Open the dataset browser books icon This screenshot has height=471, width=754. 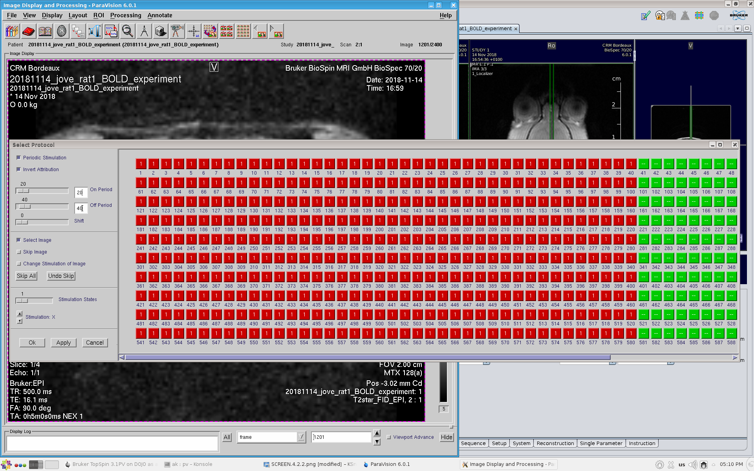[x=12, y=31]
